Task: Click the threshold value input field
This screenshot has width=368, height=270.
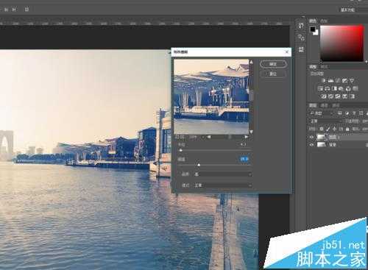Action: pos(244,159)
